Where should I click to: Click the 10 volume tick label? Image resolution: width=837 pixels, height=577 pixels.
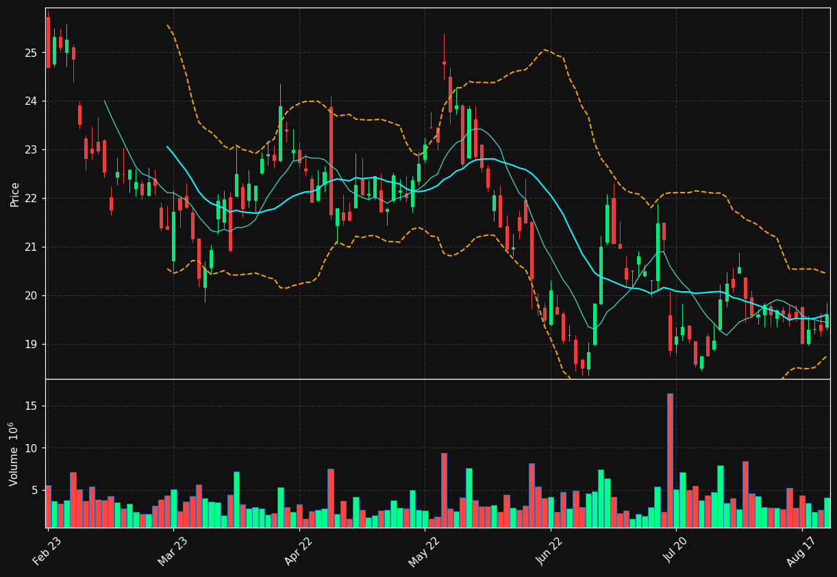click(x=33, y=448)
